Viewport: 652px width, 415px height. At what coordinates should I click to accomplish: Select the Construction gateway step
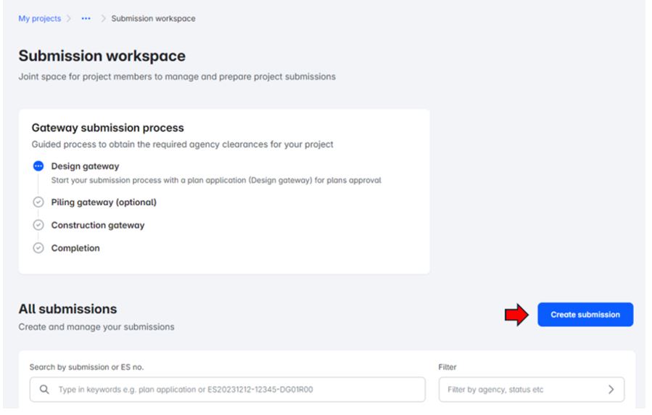[98, 225]
